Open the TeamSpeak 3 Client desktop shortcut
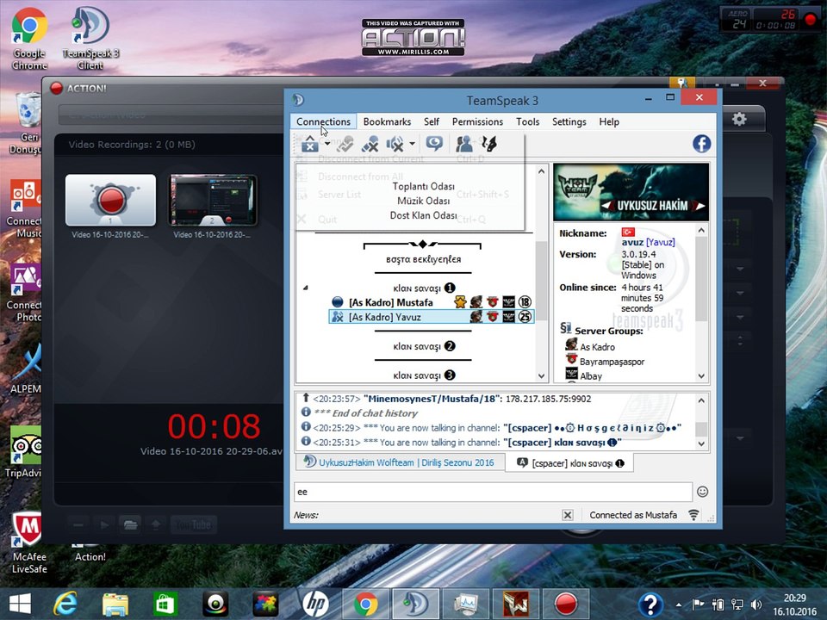Image resolution: width=827 pixels, height=620 pixels. tap(90, 39)
